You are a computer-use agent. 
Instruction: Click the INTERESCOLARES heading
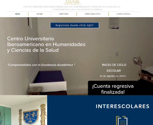point(123,106)
